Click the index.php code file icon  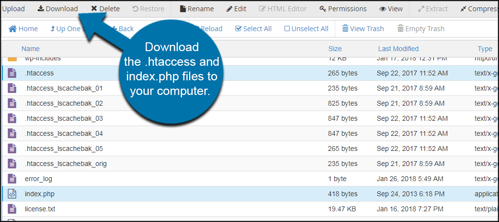pyautogui.click(x=12, y=194)
